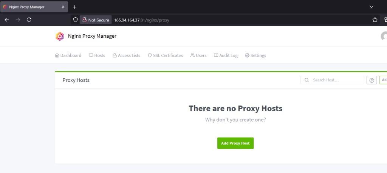View the Audit Log
Viewport: 387px width, 173px height.
point(226,55)
